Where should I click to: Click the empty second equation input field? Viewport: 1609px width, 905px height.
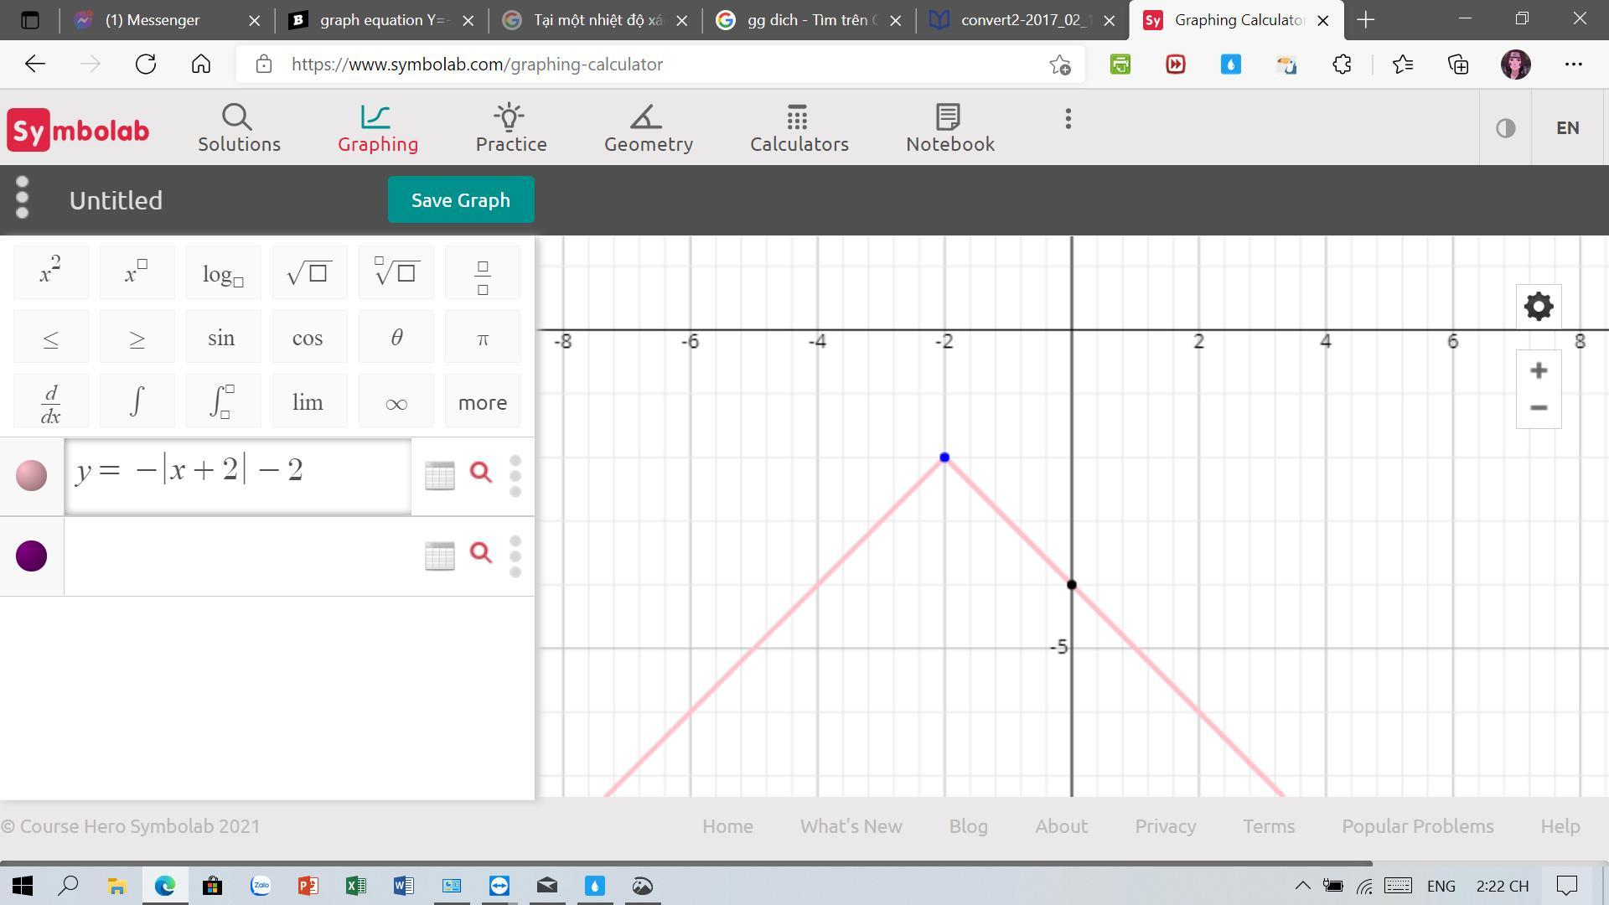click(x=239, y=556)
